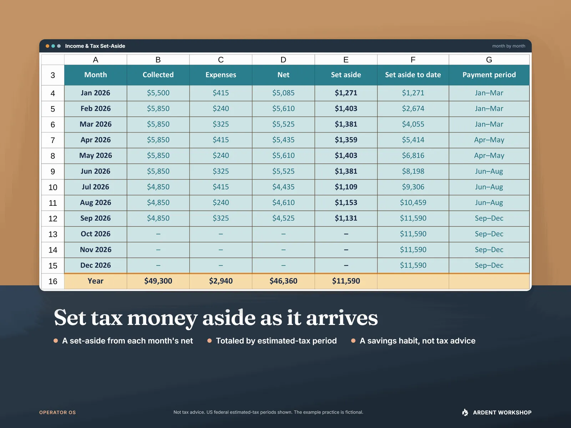Select the 'Jan 2026' cell
The width and height of the screenshot is (571, 428).
[96, 93]
